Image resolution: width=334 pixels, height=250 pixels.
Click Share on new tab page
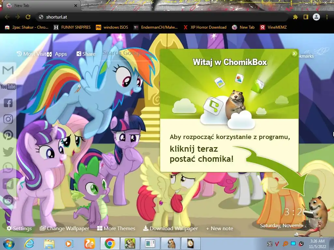pyautogui.click(x=86, y=54)
